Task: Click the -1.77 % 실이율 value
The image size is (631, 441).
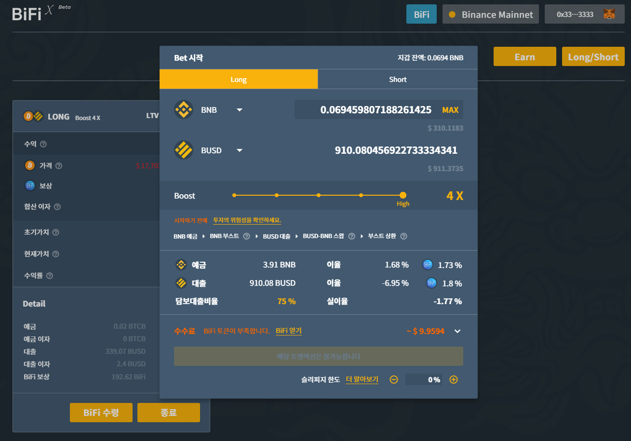Action: click(448, 301)
